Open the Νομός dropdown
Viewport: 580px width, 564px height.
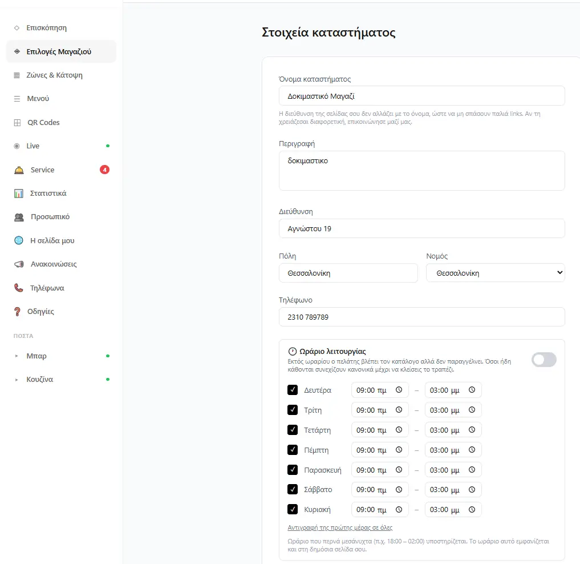[x=495, y=273]
